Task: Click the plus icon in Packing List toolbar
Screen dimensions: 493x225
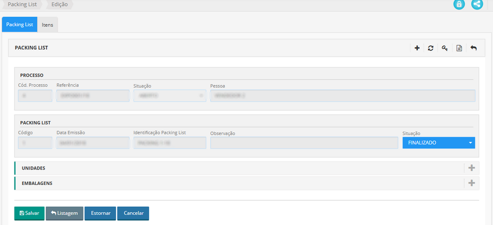Action: [417, 48]
